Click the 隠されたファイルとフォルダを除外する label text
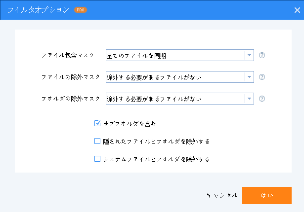304x212 pixels. [x=157, y=141]
